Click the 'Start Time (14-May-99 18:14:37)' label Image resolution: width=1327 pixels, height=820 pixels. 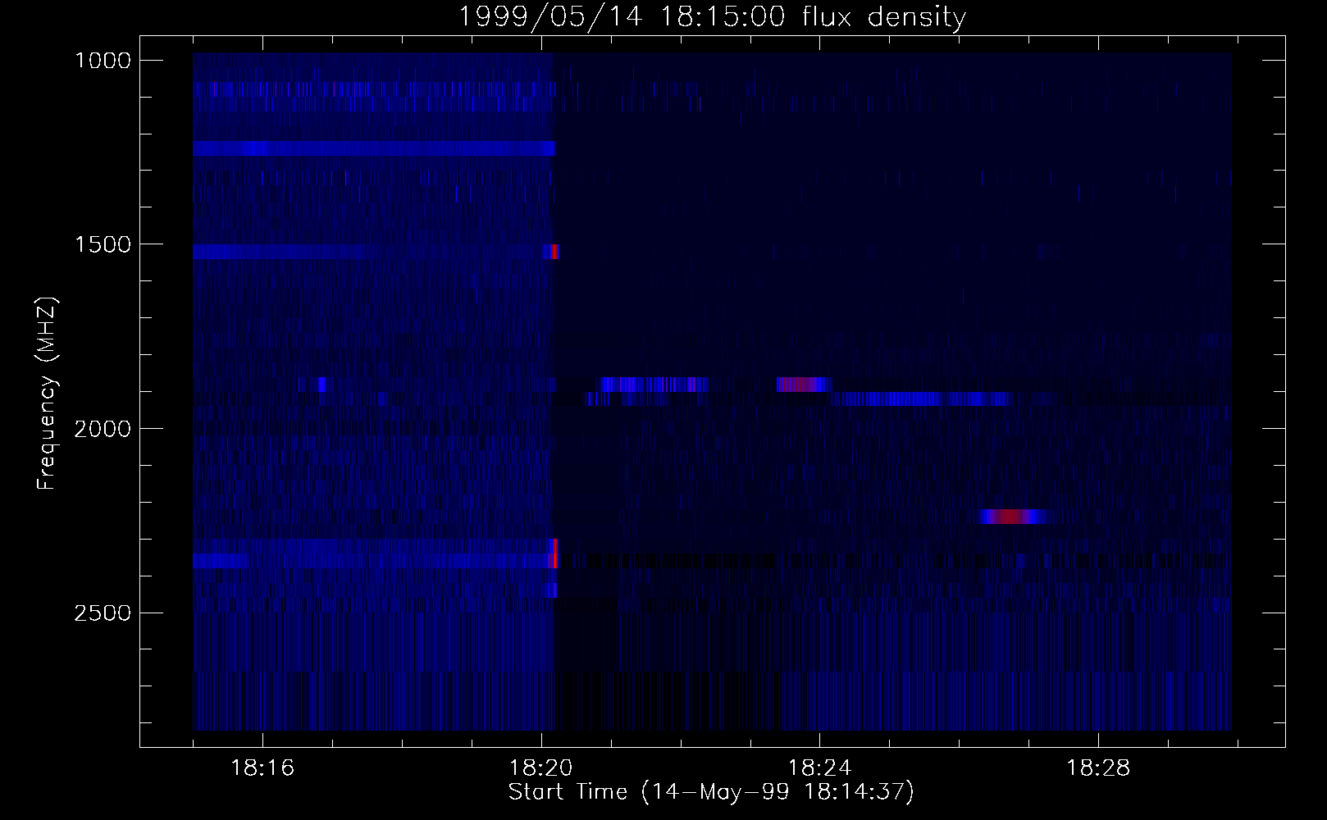(x=710, y=792)
